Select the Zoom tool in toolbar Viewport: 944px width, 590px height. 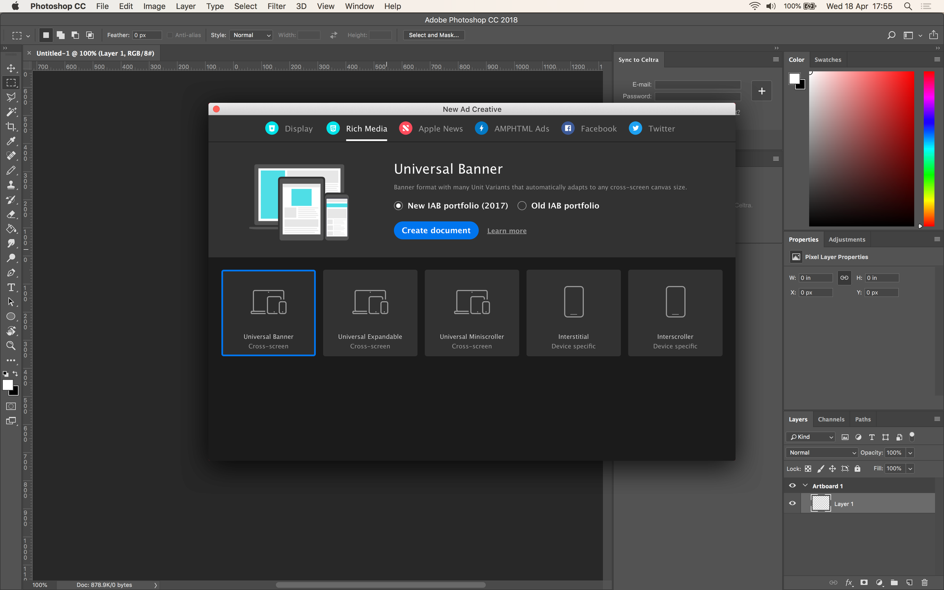click(x=11, y=346)
